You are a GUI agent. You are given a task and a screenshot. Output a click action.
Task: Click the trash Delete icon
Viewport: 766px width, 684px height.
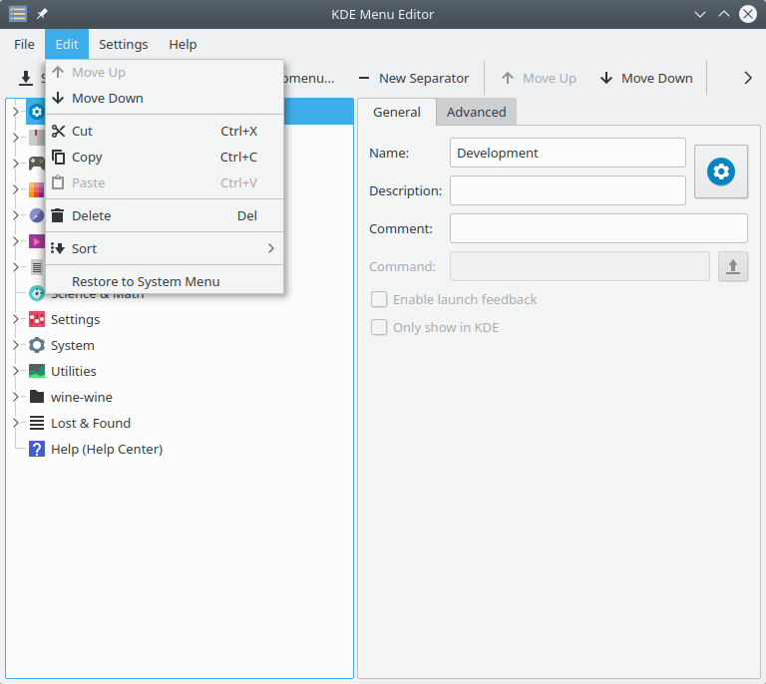58,215
